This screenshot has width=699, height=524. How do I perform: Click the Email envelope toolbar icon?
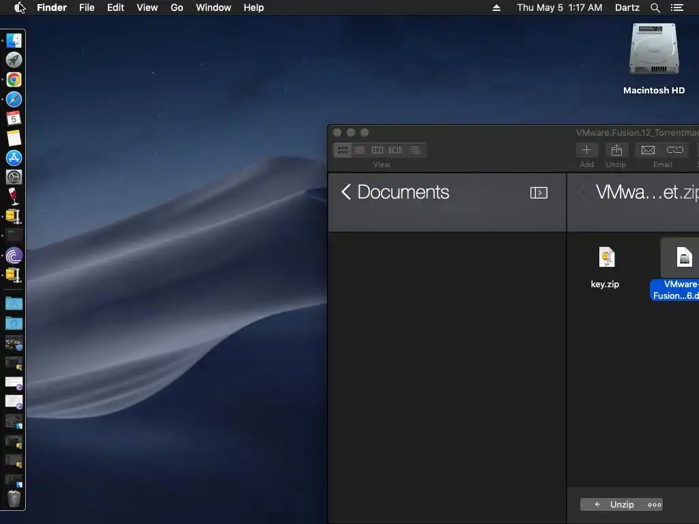click(648, 150)
